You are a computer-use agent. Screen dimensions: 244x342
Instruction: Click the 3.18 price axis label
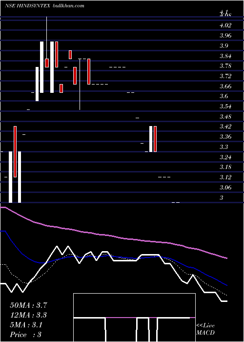pos(225,167)
